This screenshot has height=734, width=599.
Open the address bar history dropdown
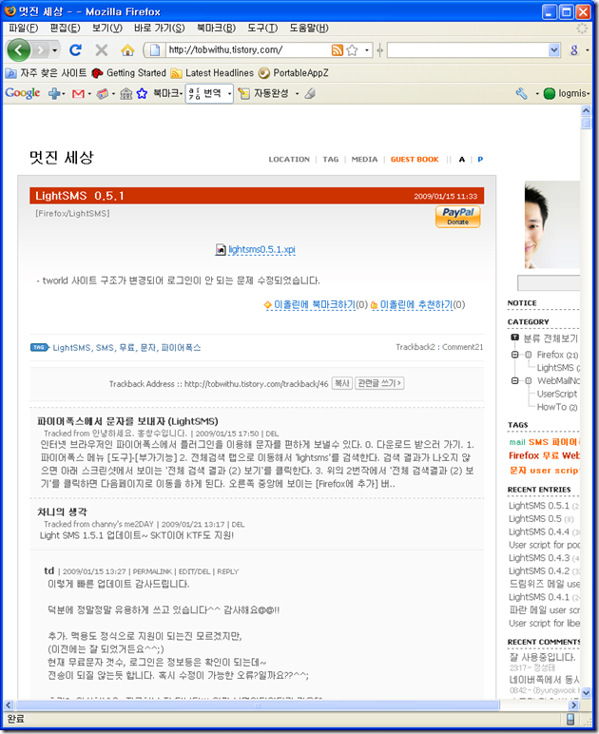click(366, 50)
